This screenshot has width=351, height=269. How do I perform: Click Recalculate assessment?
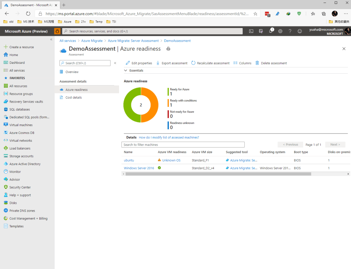[x=210, y=63]
